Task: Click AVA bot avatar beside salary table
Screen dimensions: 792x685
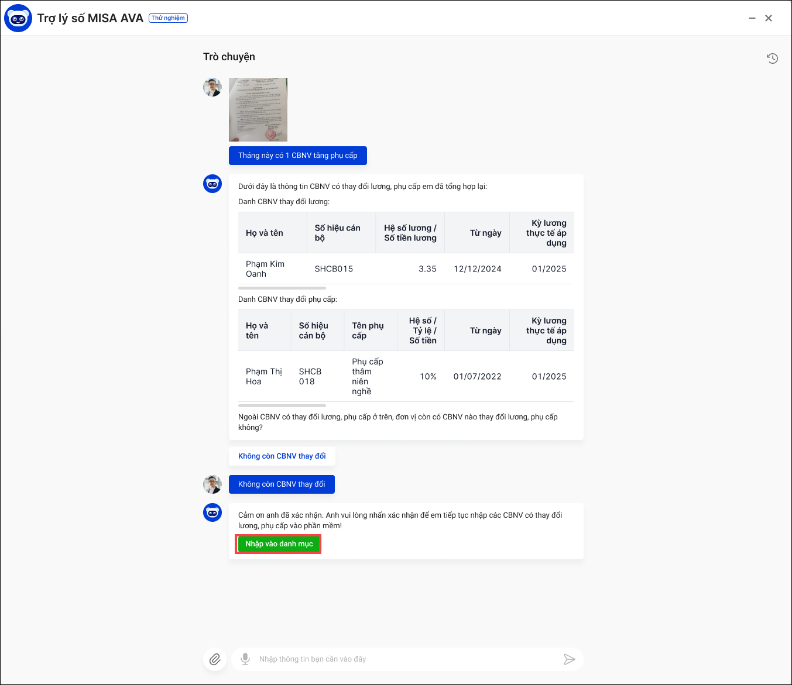Action: point(212,184)
